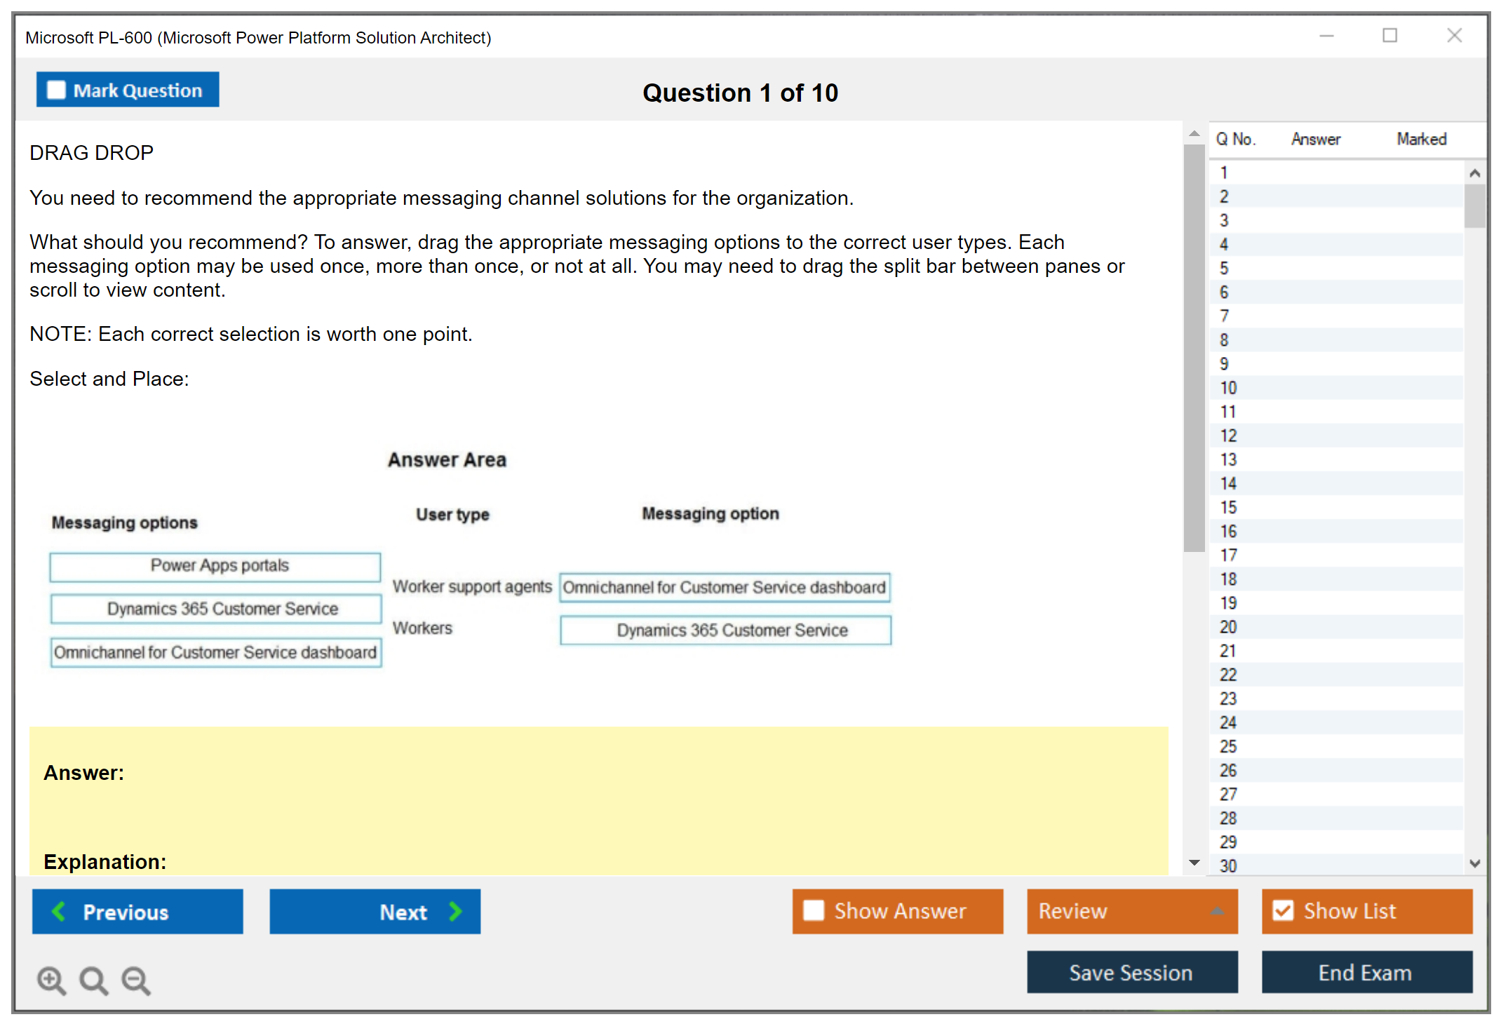1508x1031 pixels.
Task: Click the reset zoom magnifier icon
Action: click(x=93, y=980)
